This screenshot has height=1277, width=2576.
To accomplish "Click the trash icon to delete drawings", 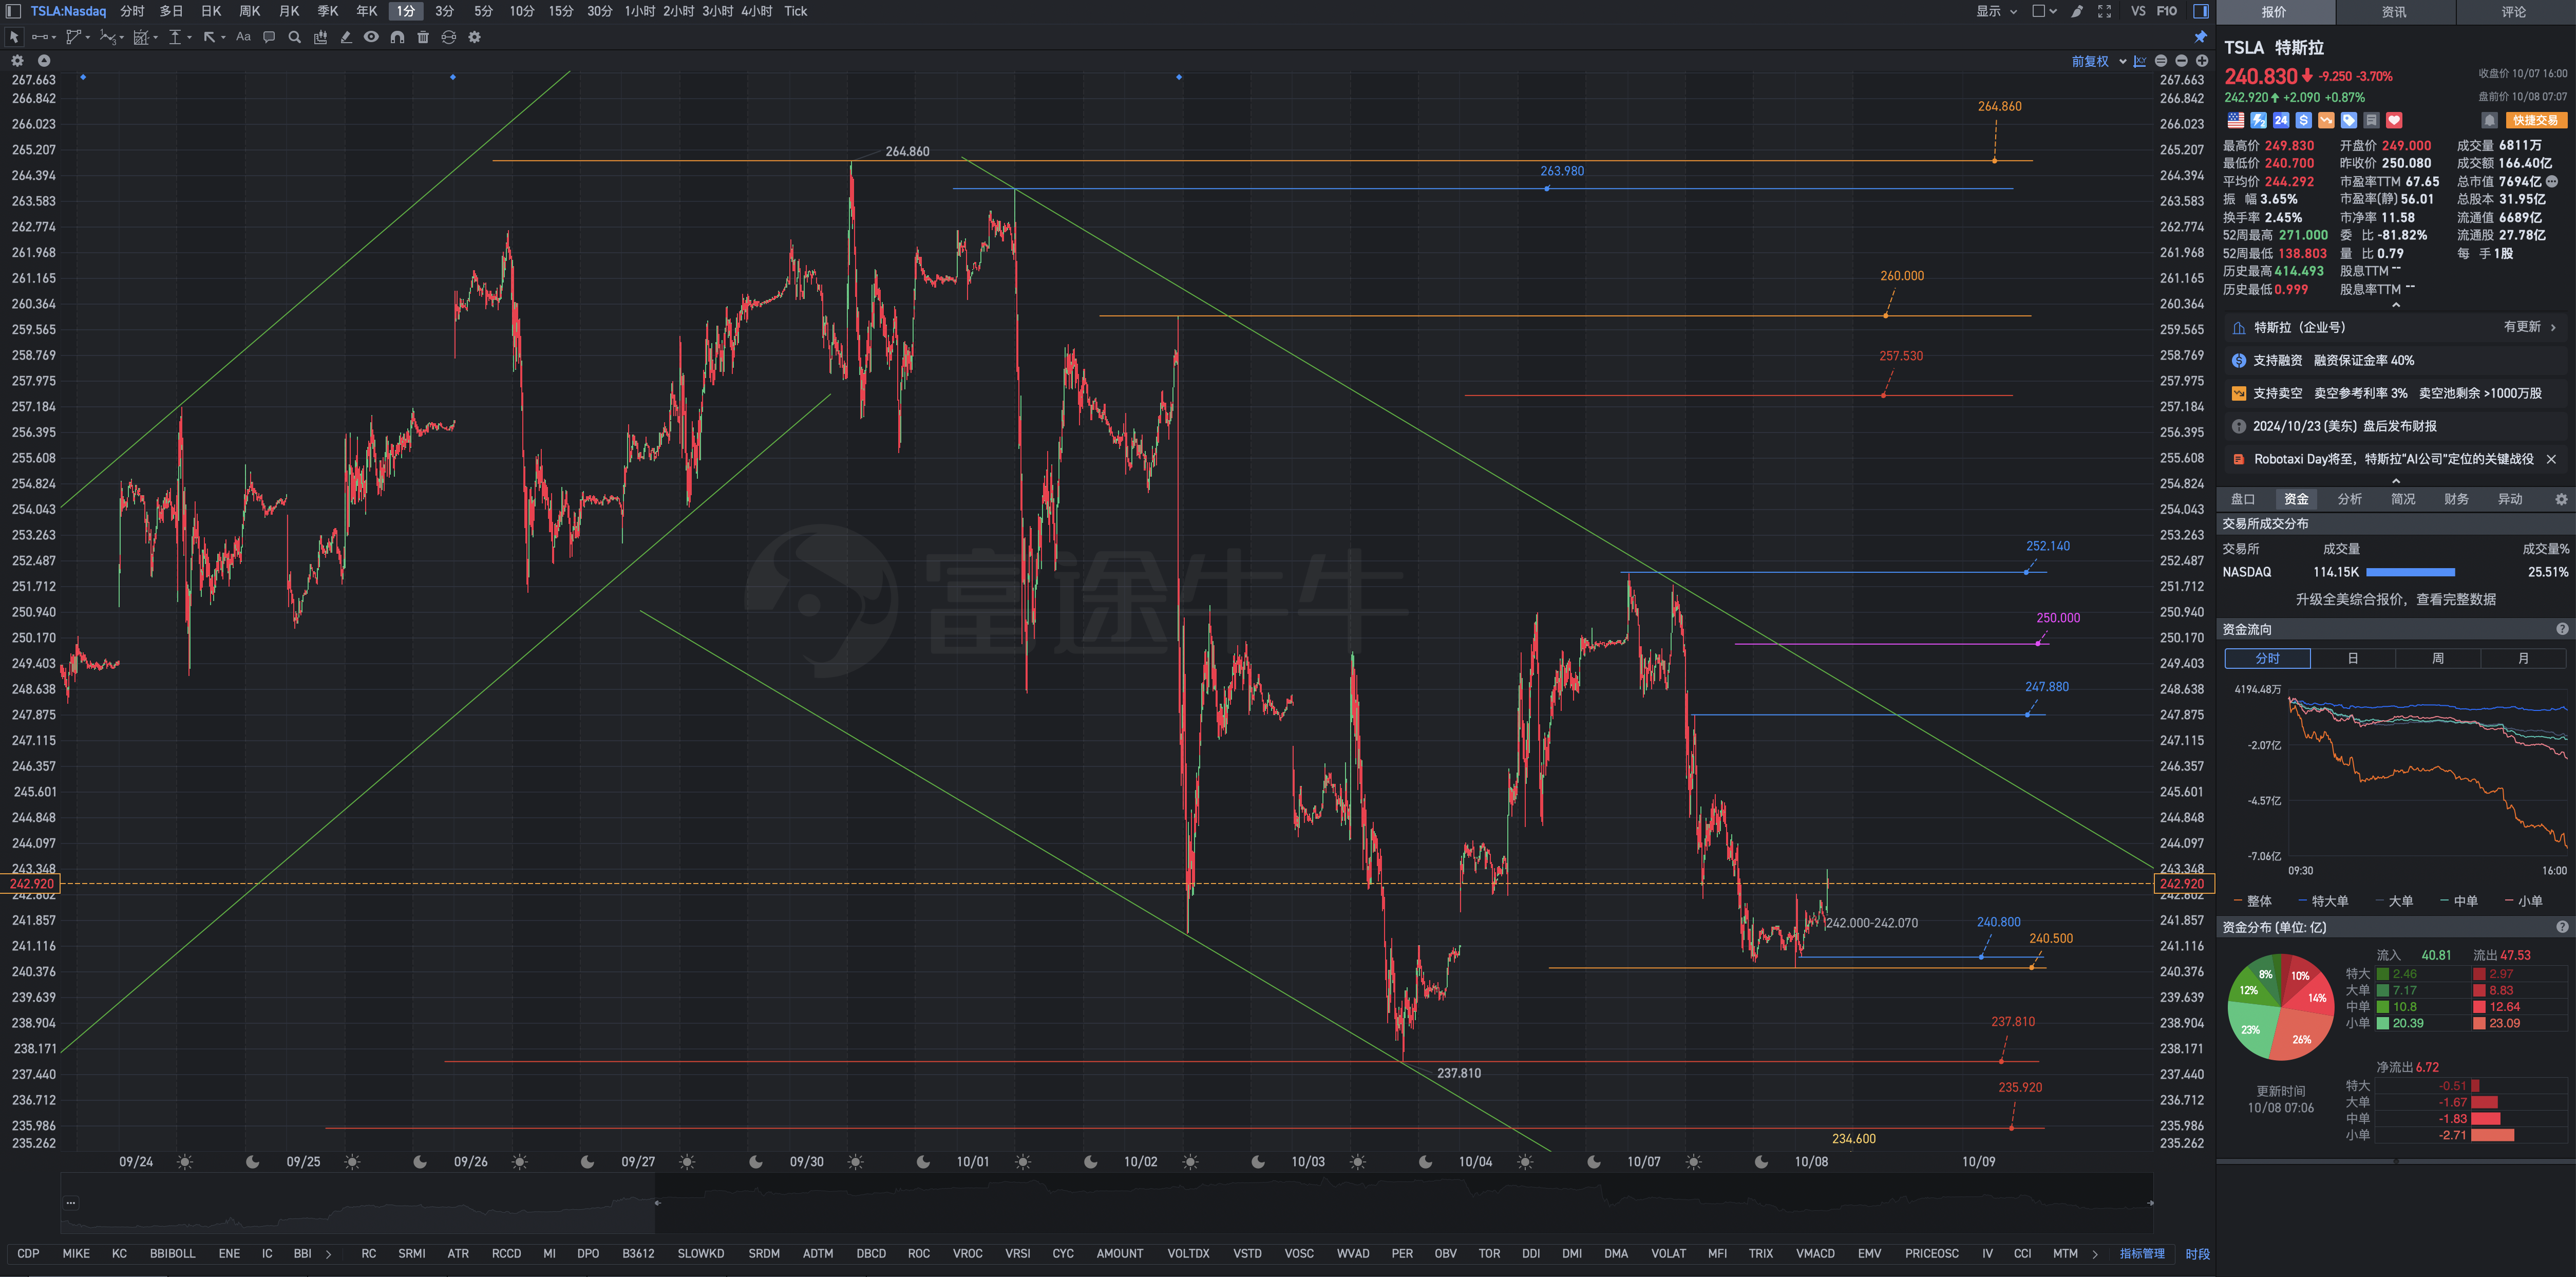I will 423,37.
